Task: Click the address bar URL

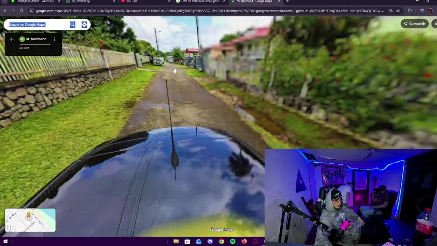Action: point(210,11)
